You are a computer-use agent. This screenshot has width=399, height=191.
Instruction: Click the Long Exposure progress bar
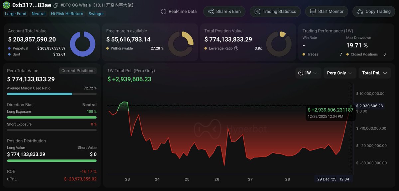pos(52,117)
